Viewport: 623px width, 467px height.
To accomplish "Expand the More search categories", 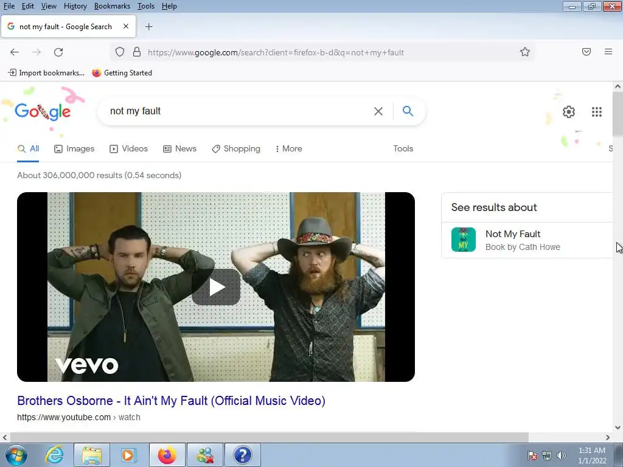I will (288, 148).
